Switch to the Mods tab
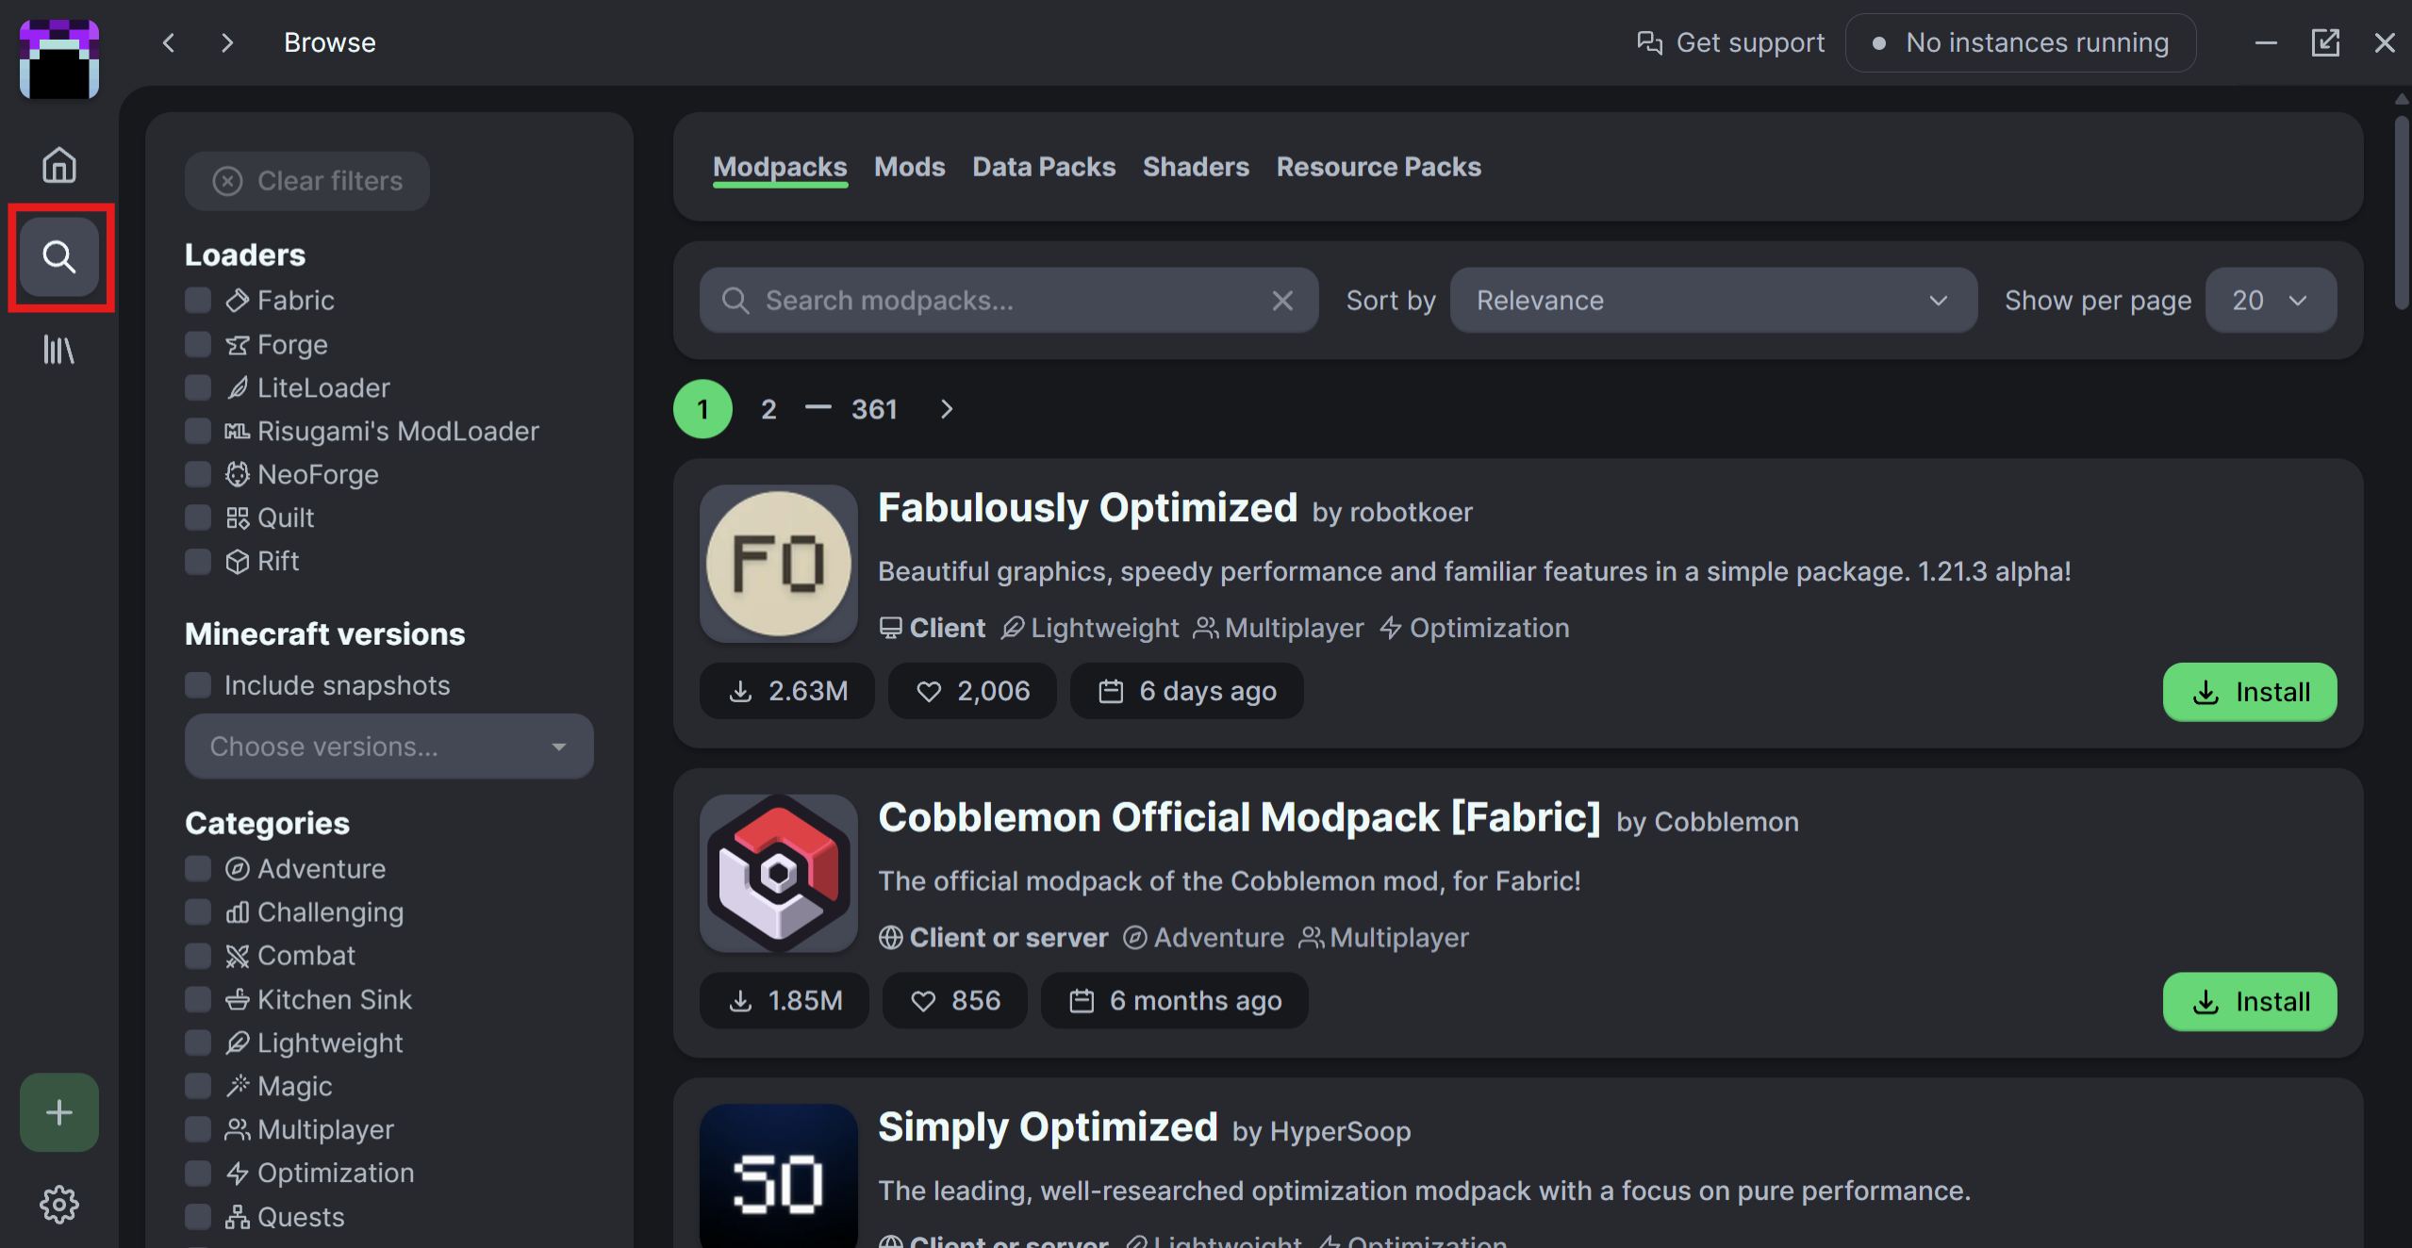2412x1248 pixels. click(x=909, y=167)
